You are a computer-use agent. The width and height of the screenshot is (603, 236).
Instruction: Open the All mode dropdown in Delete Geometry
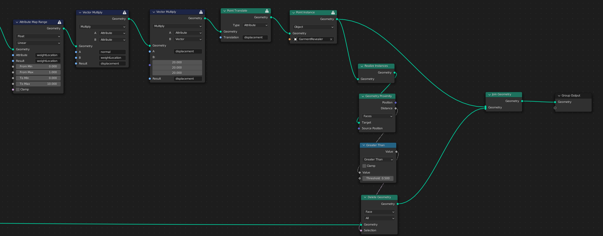379,218
